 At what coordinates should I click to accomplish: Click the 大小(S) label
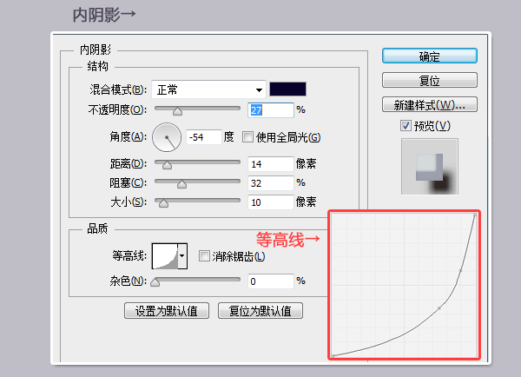coord(129,202)
